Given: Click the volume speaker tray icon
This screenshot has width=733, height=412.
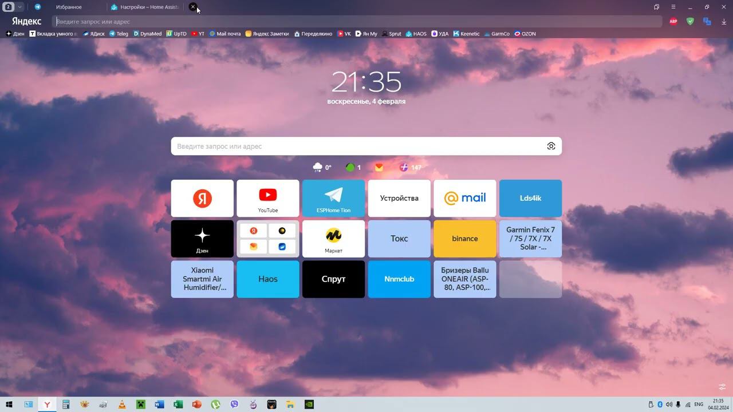Looking at the screenshot, I should [669, 405].
